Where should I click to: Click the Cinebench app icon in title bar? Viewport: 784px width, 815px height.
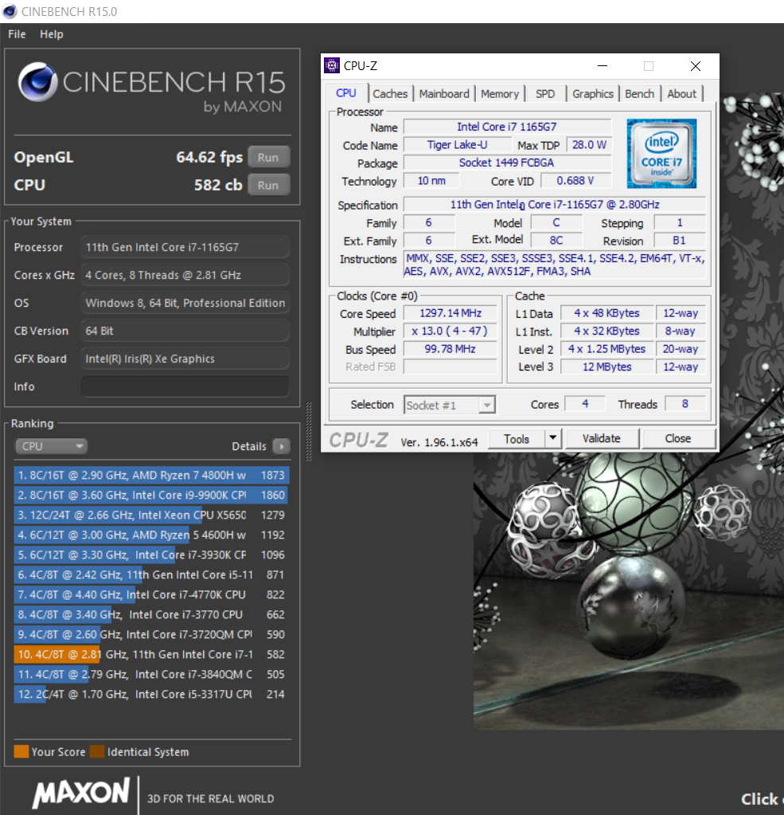coord(10,11)
